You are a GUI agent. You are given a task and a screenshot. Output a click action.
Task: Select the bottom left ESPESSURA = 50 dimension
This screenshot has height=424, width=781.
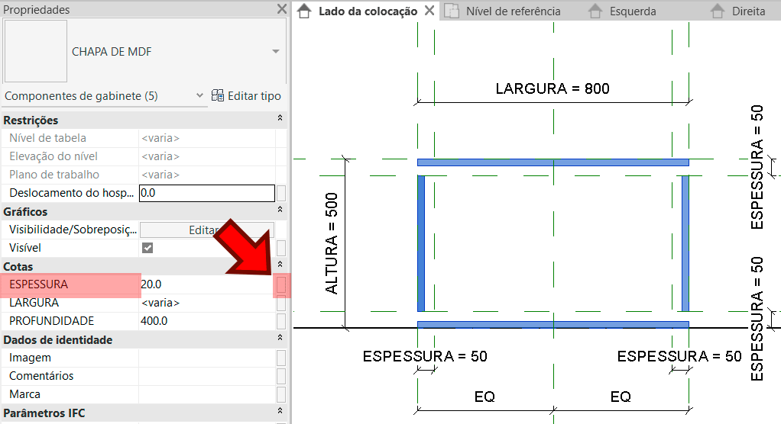(425, 356)
